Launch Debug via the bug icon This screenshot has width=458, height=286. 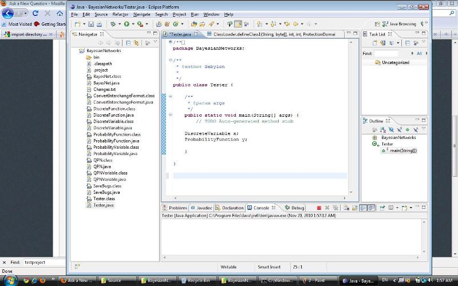[x=113, y=24]
